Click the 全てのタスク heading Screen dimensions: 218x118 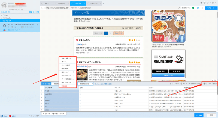tap(6, 12)
